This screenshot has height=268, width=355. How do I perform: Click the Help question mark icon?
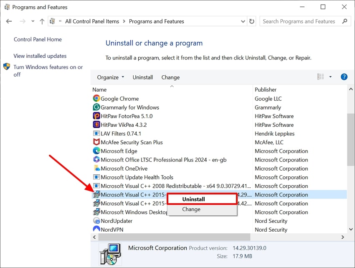343,77
